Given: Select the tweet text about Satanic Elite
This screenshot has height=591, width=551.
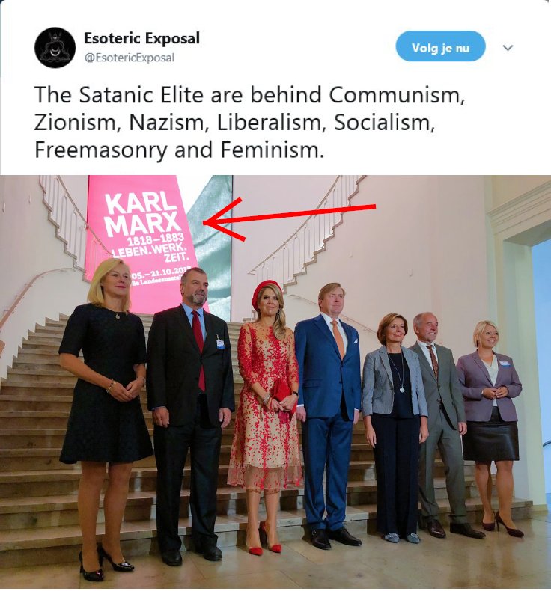Looking at the screenshot, I should click(249, 122).
